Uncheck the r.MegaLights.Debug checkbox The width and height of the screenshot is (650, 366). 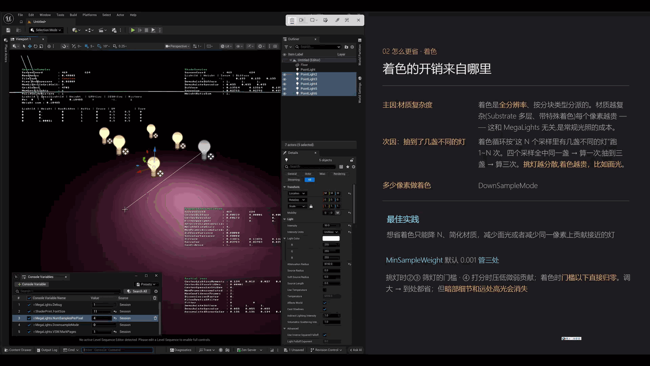[x=29, y=305]
